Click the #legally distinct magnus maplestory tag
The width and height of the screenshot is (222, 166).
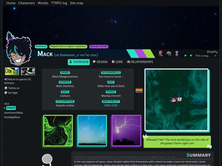pyautogui.click(x=68, y=46)
